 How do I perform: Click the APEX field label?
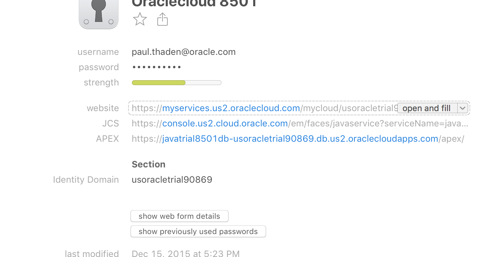(x=108, y=139)
